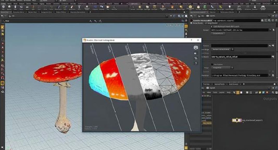Select the Spray Paint shelf tool
Viewport: 278px width, 150px height.
click(x=72, y=7)
